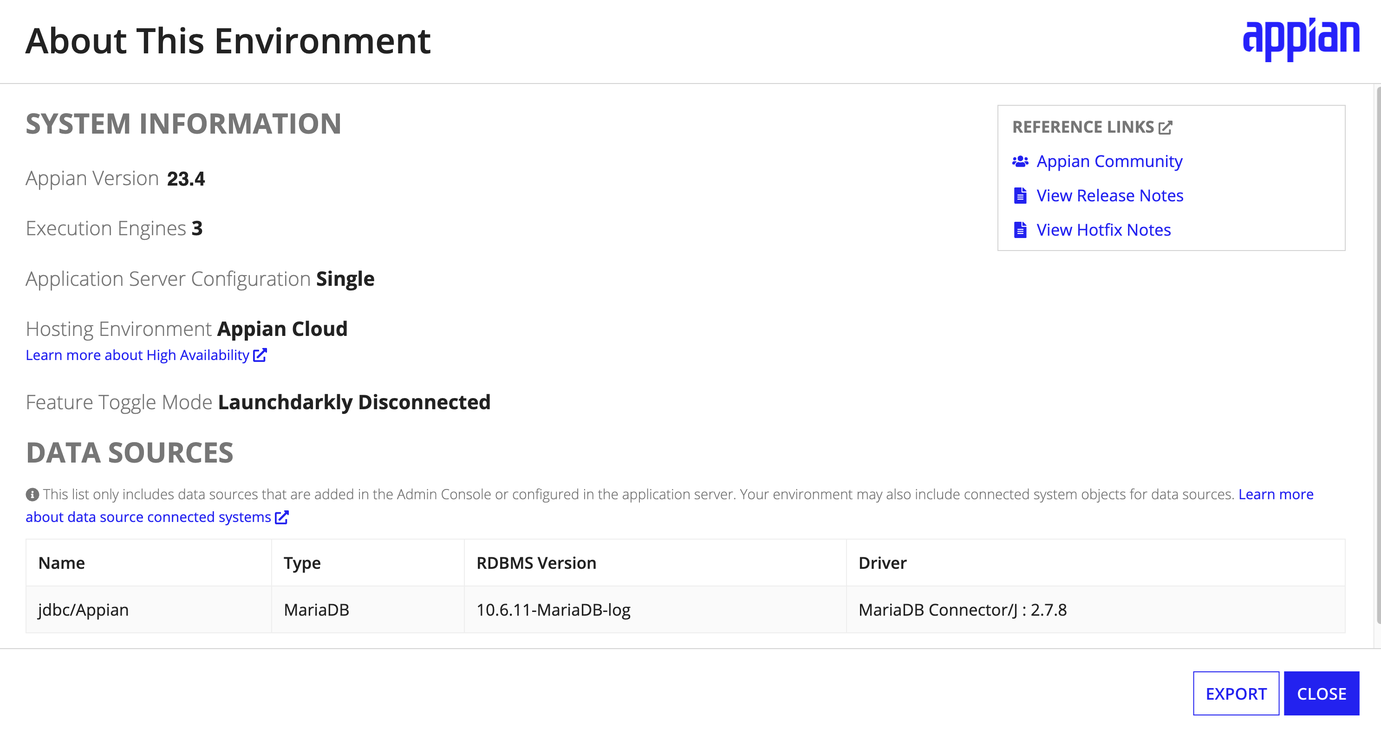Viewport: 1381px width, 734px height.
Task: Click the DATA SOURCES heading
Action: point(130,453)
